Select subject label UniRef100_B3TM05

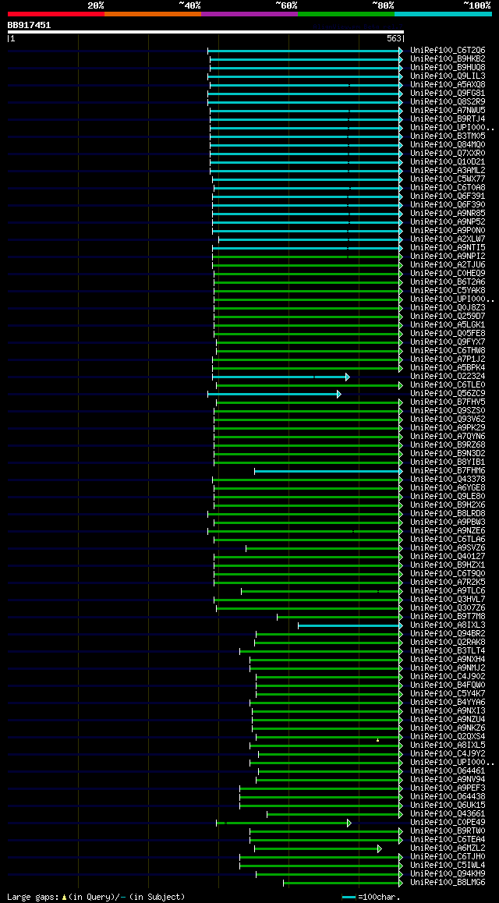point(448,136)
